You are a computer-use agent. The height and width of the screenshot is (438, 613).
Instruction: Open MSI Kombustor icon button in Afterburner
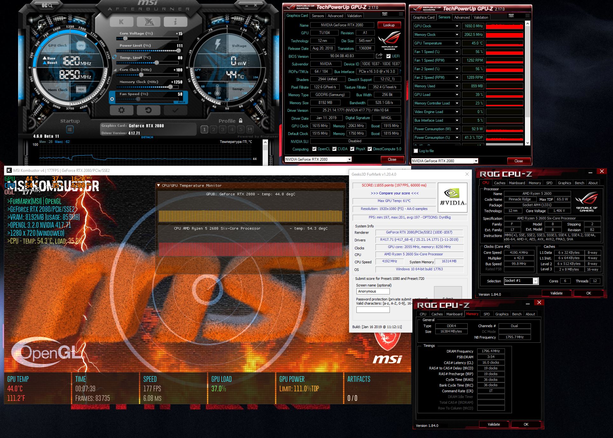(121, 22)
